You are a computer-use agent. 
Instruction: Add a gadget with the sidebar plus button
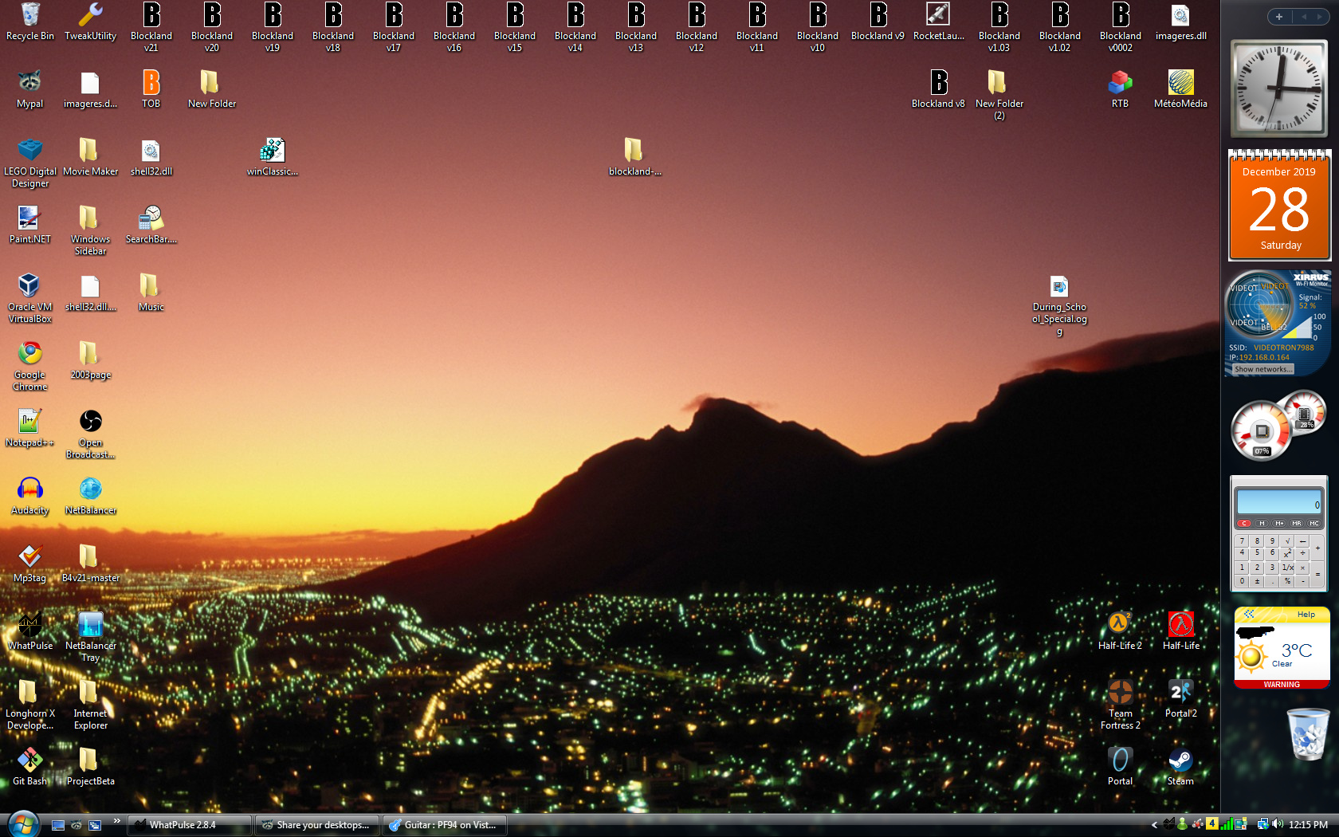[1278, 17]
